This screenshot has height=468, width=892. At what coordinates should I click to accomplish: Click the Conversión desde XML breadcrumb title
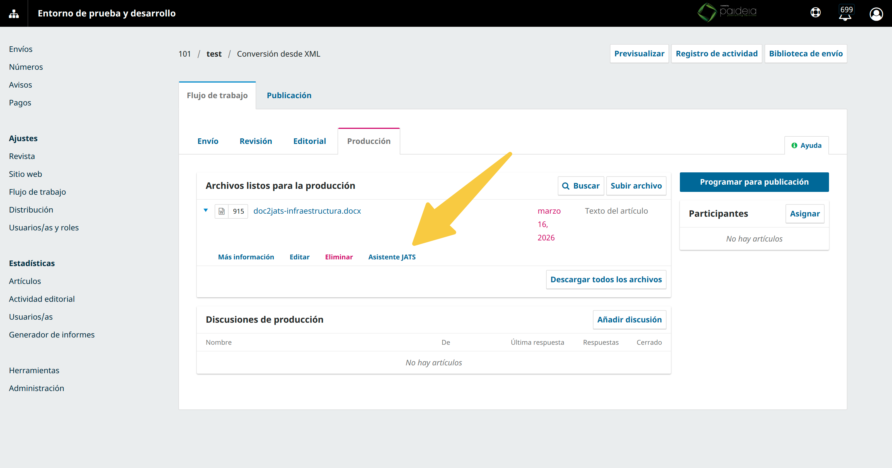click(278, 54)
